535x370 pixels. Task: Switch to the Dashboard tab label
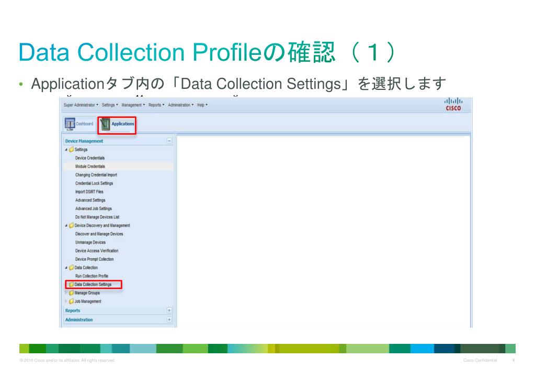pos(84,124)
